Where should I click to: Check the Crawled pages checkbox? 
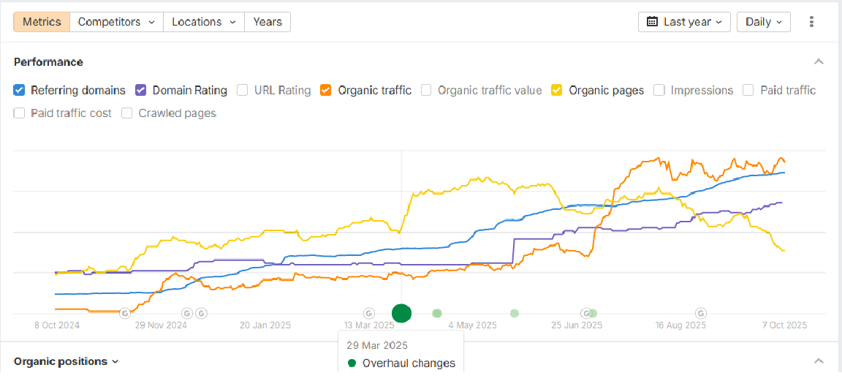[127, 113]
